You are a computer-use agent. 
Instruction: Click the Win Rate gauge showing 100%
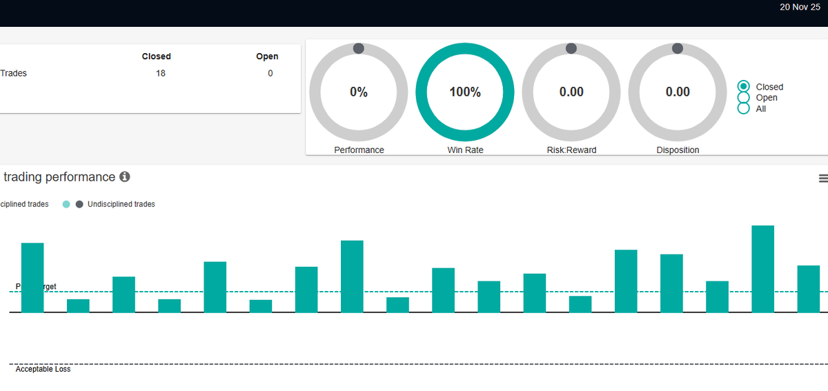point(465,92)
